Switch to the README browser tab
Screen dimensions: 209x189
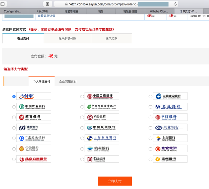coord(42,12)
